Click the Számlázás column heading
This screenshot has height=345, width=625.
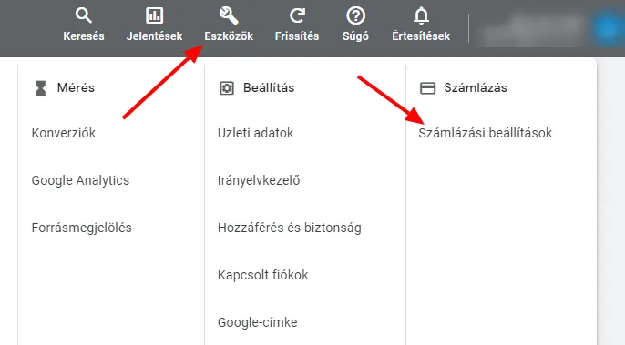(476, 87)
